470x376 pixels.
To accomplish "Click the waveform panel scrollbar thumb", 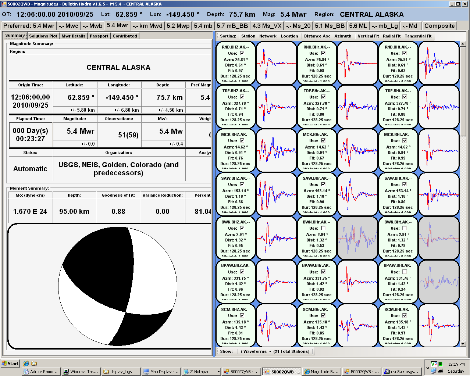I will 463,92.
